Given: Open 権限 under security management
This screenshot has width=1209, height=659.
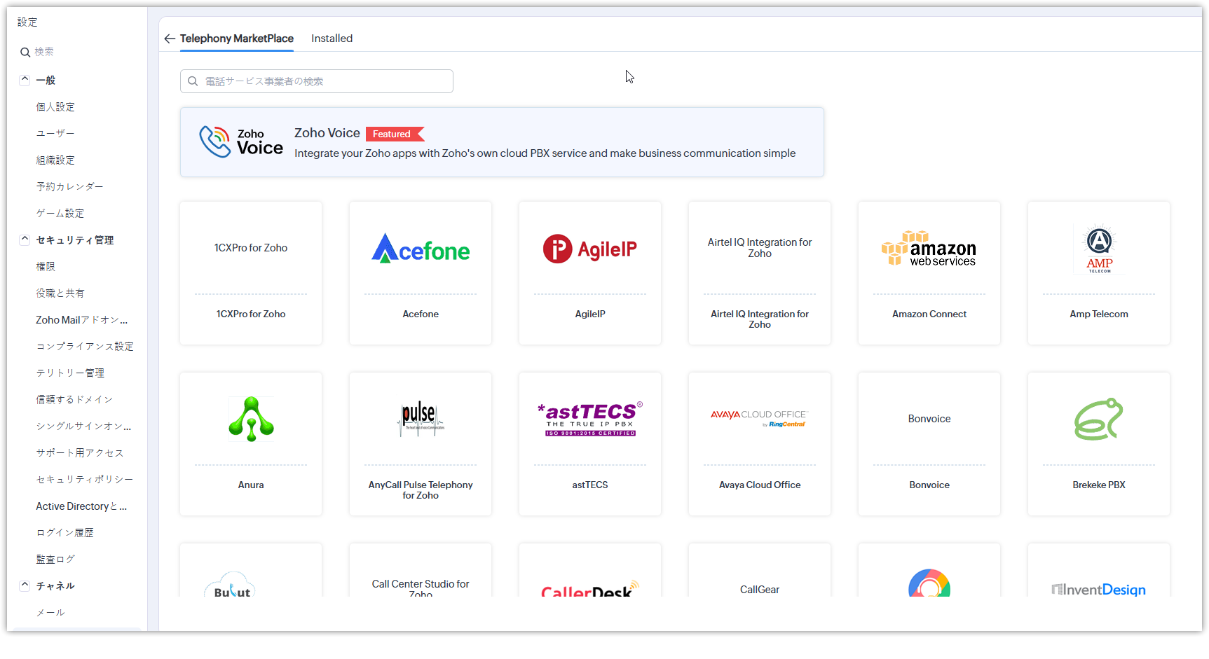Looking at the screenshot, I should coord(46,266).
